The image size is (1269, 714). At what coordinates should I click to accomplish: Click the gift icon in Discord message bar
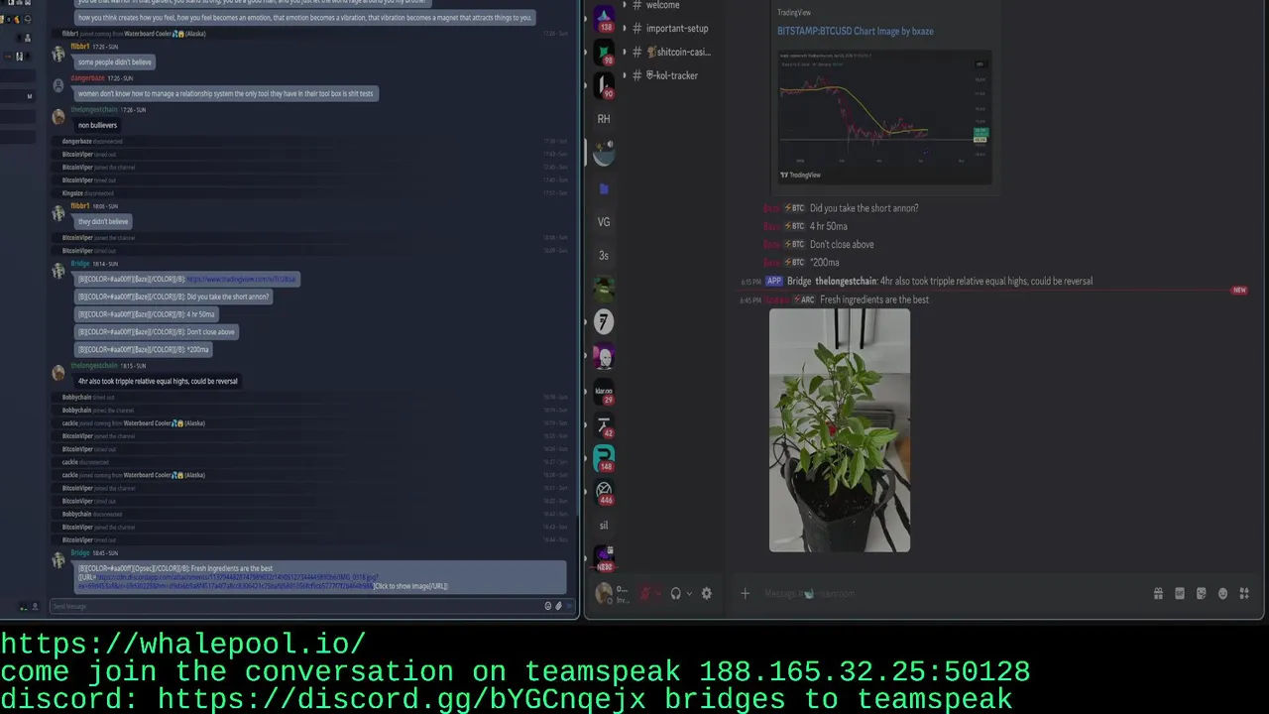tap(1158, 594)
